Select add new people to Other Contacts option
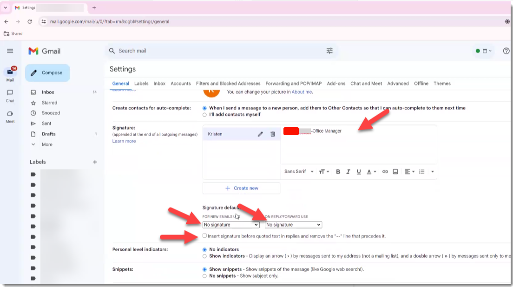The height and width of the screenshot is (287, 513). (x=204, y=108)
